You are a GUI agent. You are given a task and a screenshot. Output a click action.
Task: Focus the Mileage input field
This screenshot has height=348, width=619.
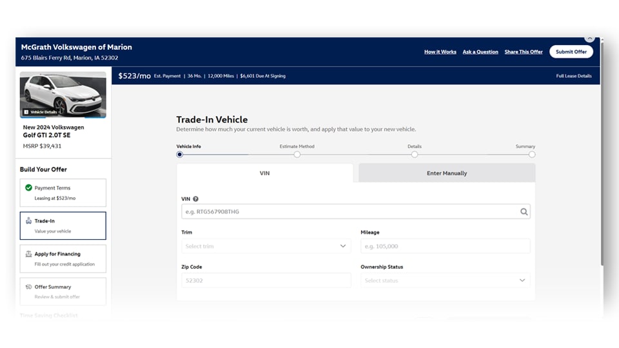[446, 246]
